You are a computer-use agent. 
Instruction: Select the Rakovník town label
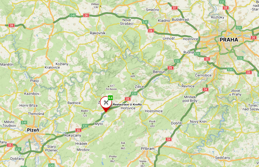(98, 33)
